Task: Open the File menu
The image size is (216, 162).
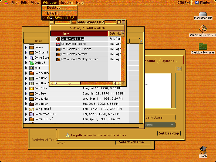Action: point(15,3)
